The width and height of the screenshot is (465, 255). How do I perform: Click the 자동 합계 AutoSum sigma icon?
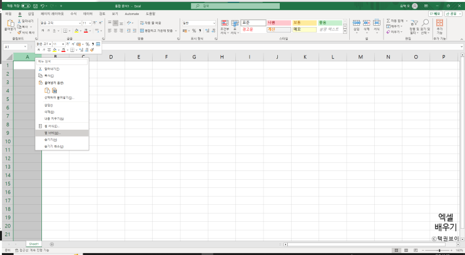pyautogui.click(x=388, y=21)
